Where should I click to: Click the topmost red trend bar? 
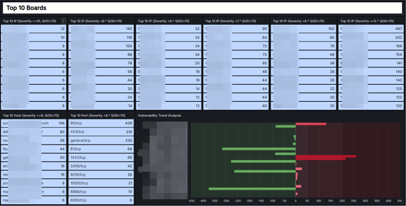click(x=311, y=124)
